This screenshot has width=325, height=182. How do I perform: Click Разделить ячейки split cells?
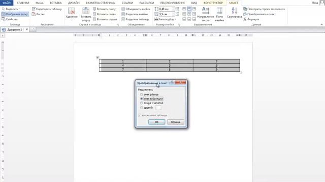point(135,14)
